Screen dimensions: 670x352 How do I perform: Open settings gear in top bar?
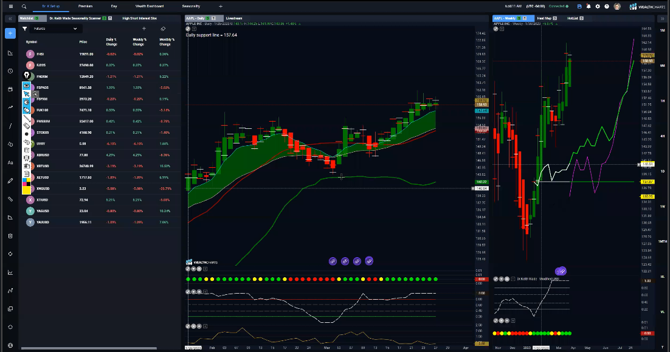click(x=598, y=7)
